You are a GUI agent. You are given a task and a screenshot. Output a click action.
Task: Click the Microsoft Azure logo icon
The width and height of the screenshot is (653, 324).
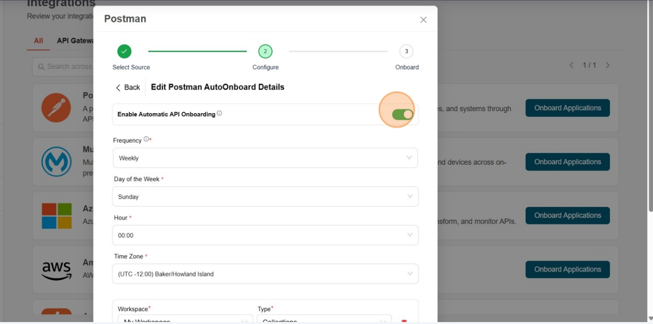56,216
